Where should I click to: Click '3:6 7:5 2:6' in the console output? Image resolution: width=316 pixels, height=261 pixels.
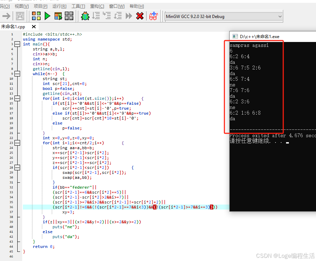point(245,68)
